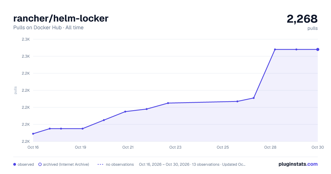Click the 'Oct 23' x-axis label
Viewport: 331px width, 174px height.
(175, 147)
